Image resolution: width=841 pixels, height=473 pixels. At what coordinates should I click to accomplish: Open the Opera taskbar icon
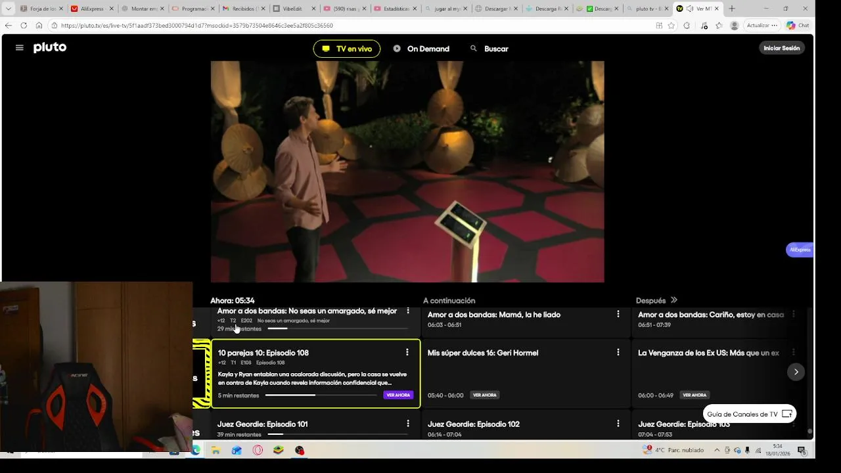(x=258, y=451)
